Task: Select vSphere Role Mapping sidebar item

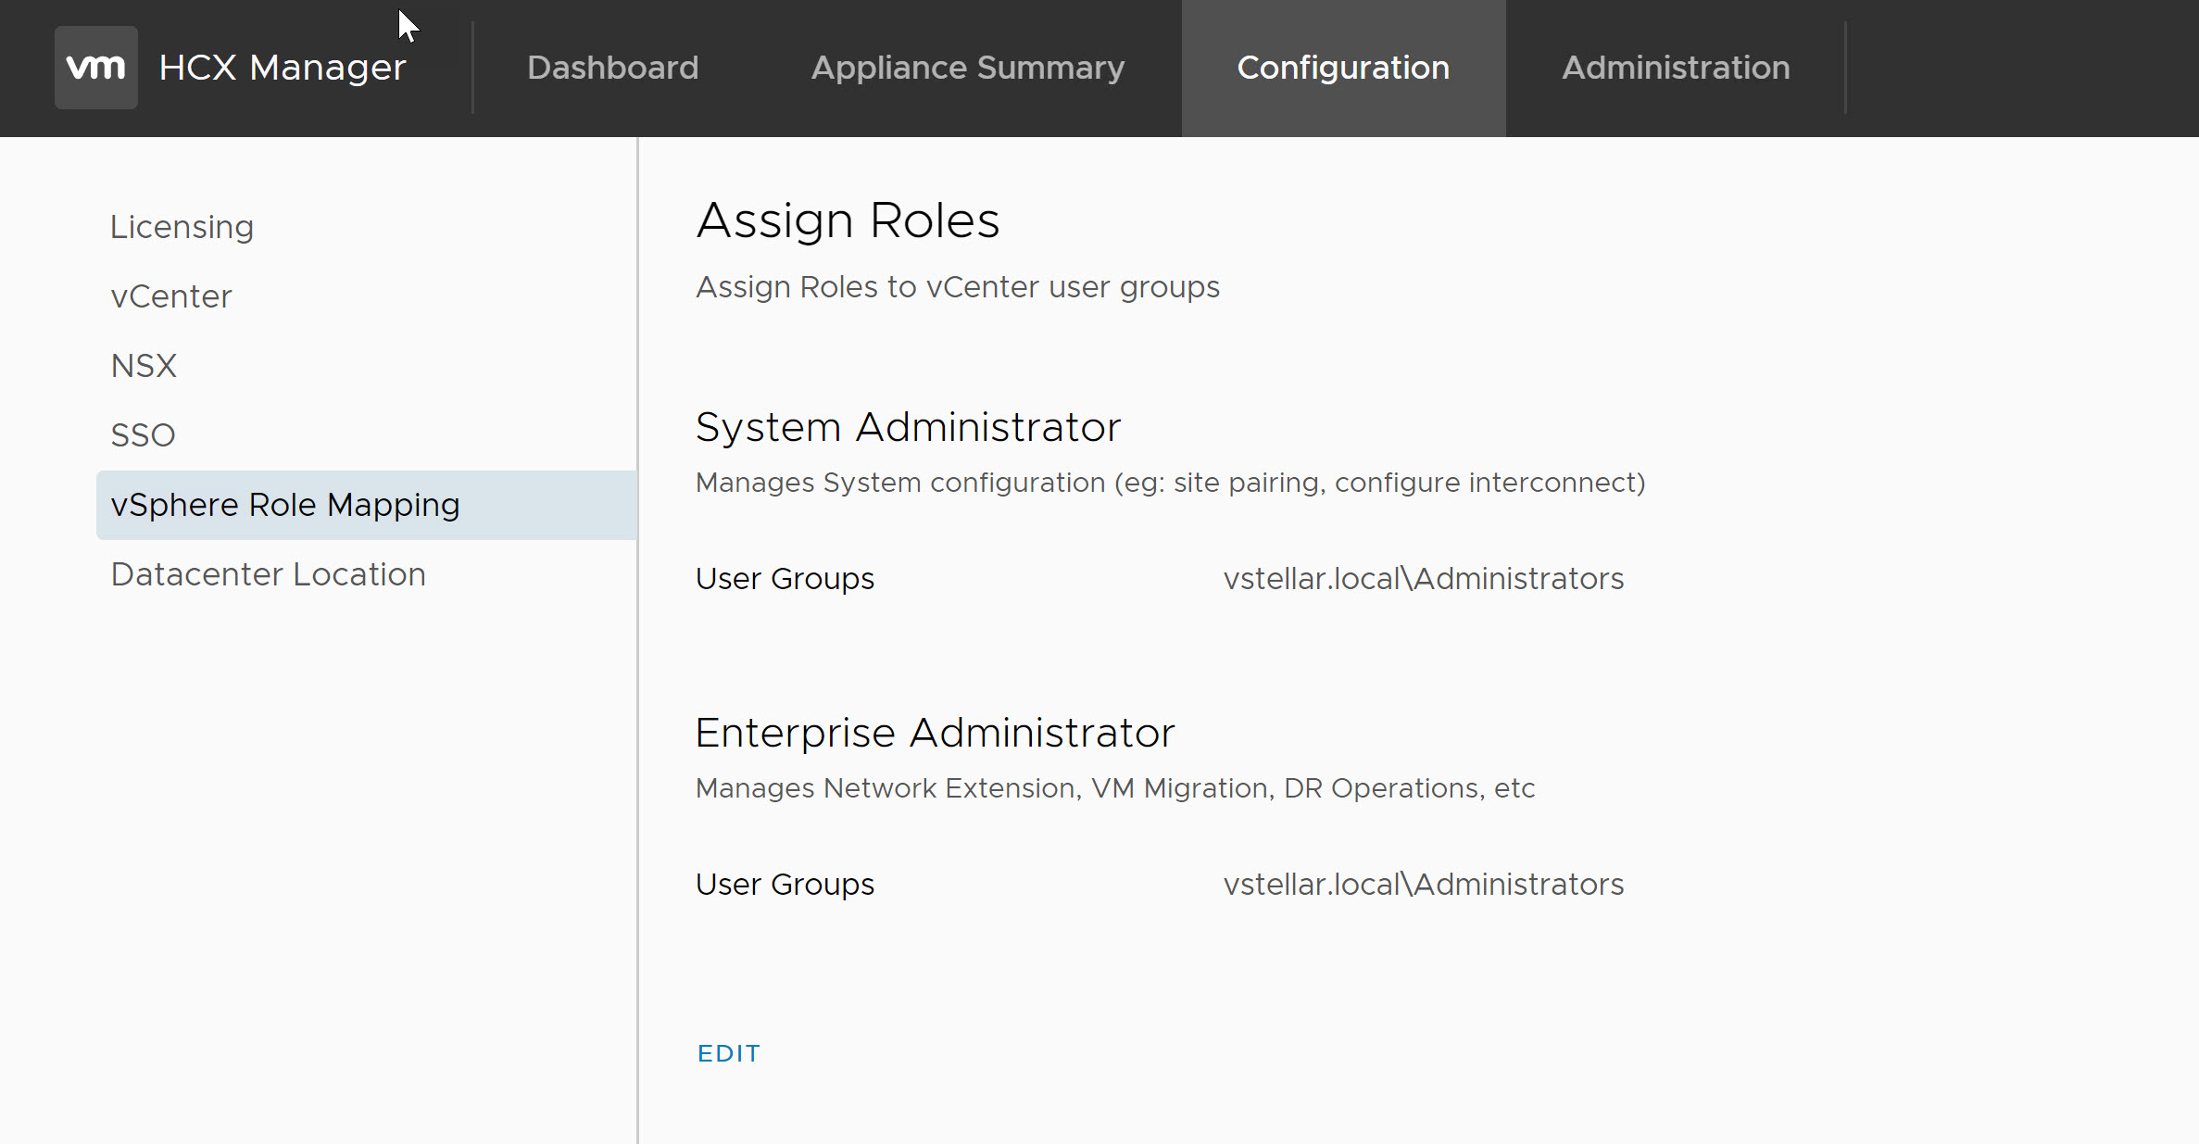Action: point(284,505)
